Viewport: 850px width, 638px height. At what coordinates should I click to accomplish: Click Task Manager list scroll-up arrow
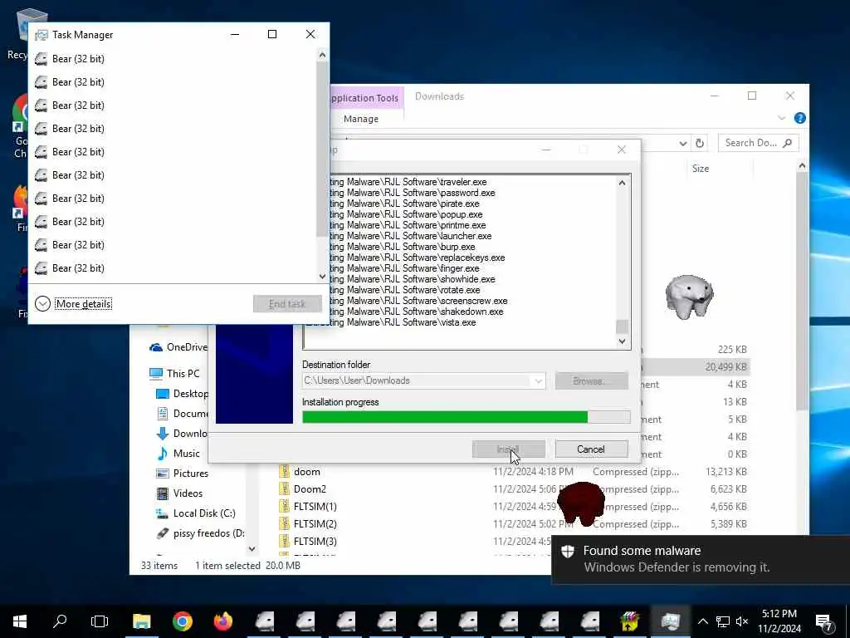[323, 55]
